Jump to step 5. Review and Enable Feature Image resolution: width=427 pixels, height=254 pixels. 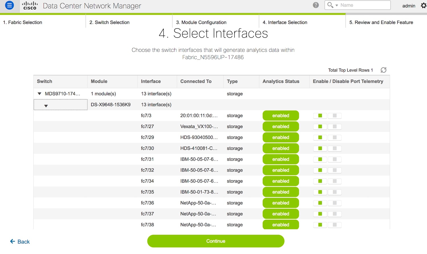pos(381,22)
